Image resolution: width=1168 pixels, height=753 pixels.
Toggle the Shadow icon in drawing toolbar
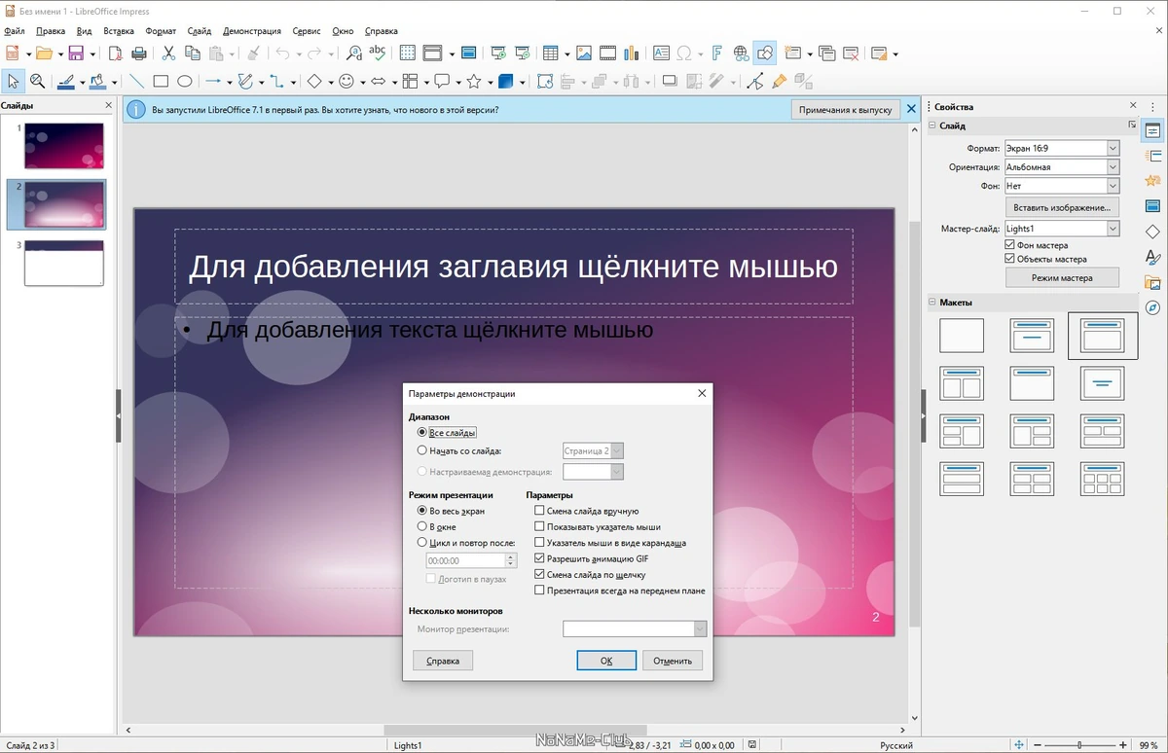tap(670, 82)
